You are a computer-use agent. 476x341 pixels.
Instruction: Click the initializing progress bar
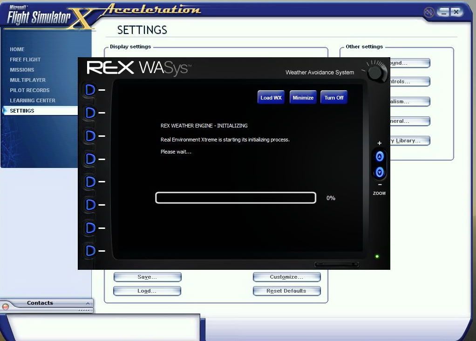[236, 198]
